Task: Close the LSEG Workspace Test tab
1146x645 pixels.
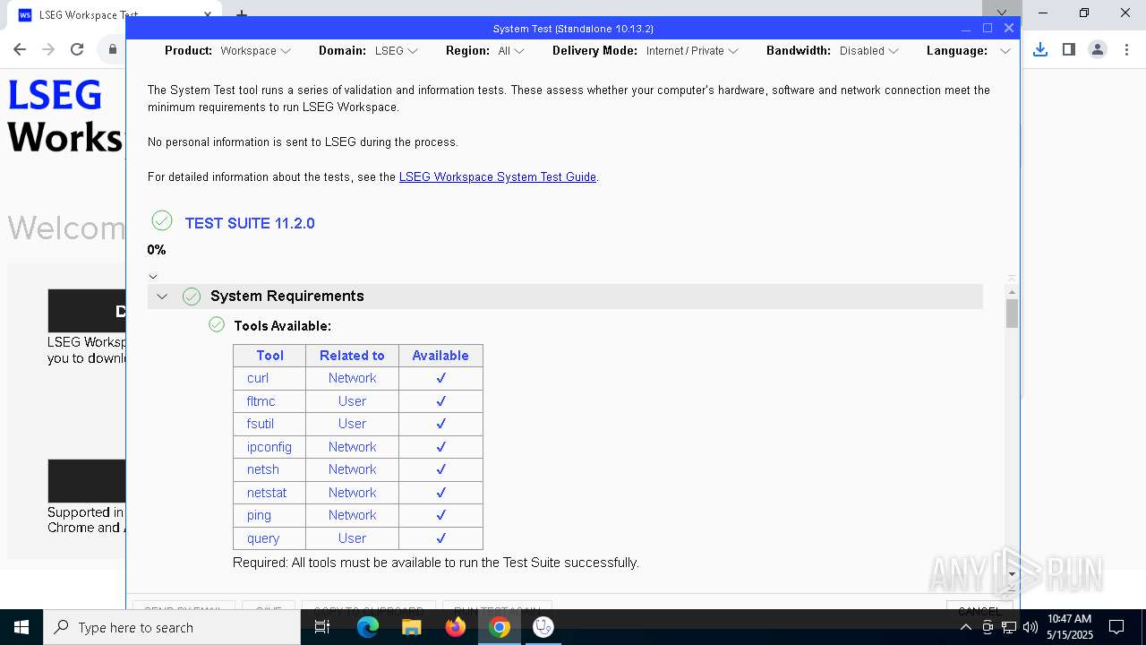Action: [x=208, y=14]
